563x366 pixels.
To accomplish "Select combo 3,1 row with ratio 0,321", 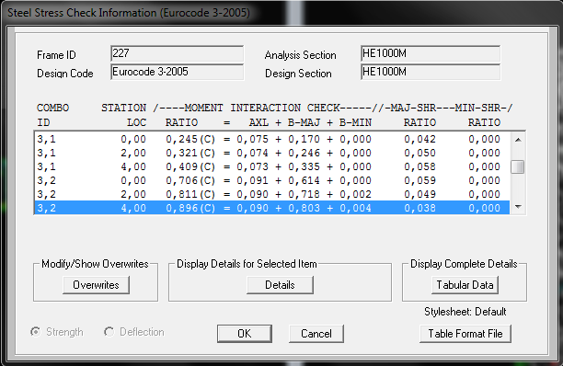I will 271,153.
